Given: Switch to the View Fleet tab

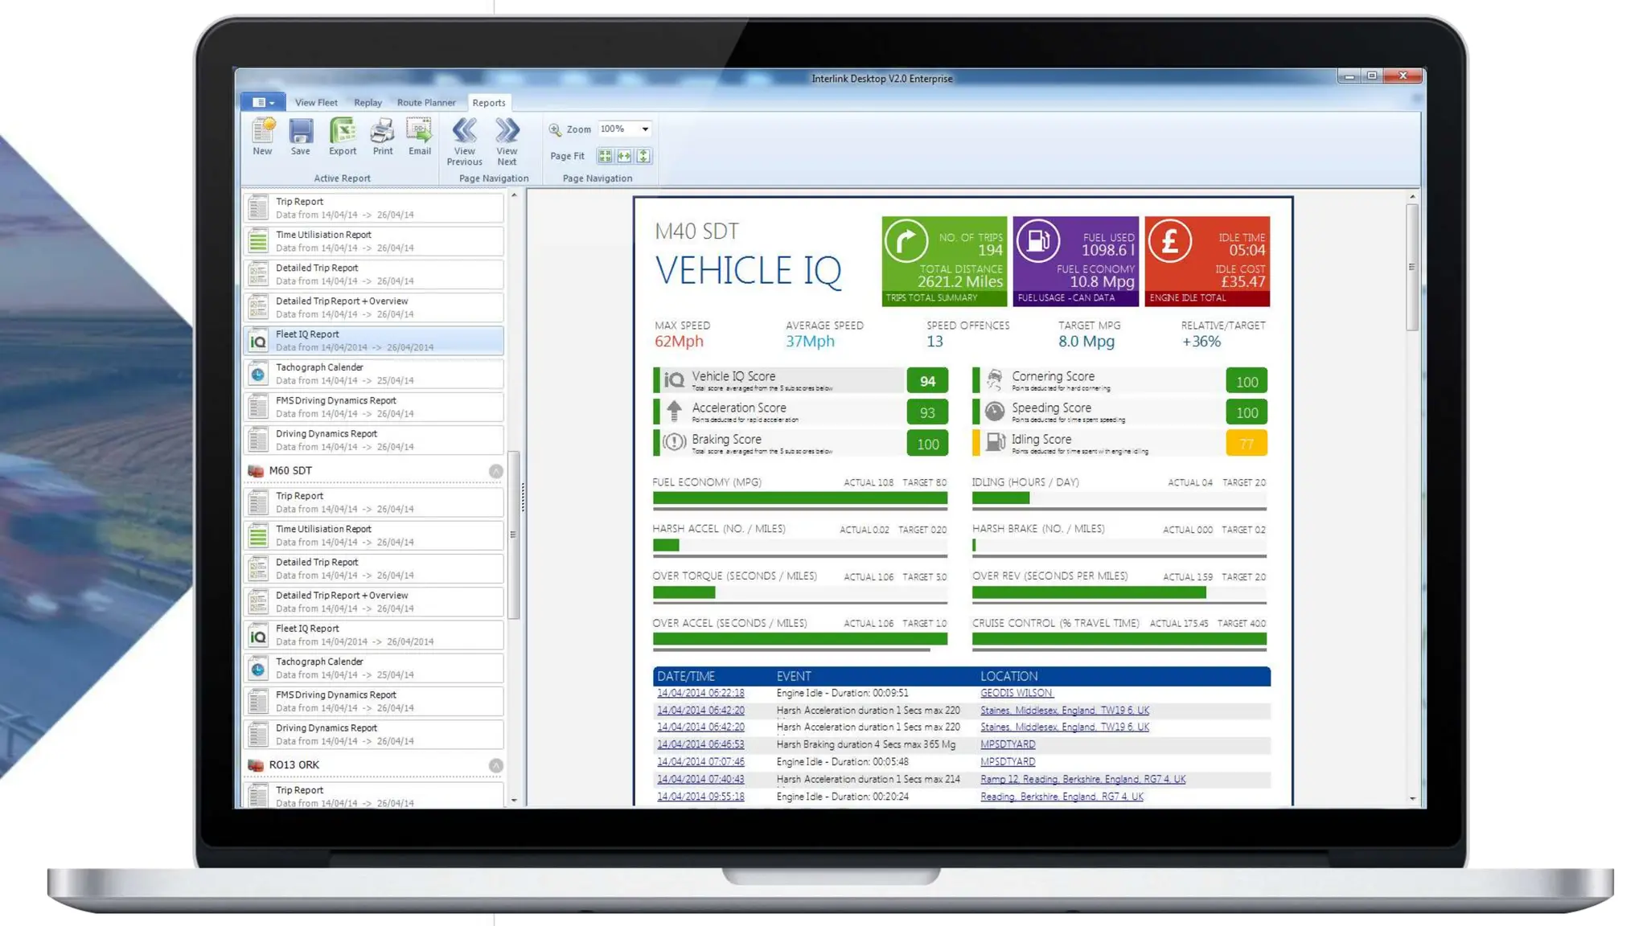Looking at the screenshot, I should click(316, 103).
